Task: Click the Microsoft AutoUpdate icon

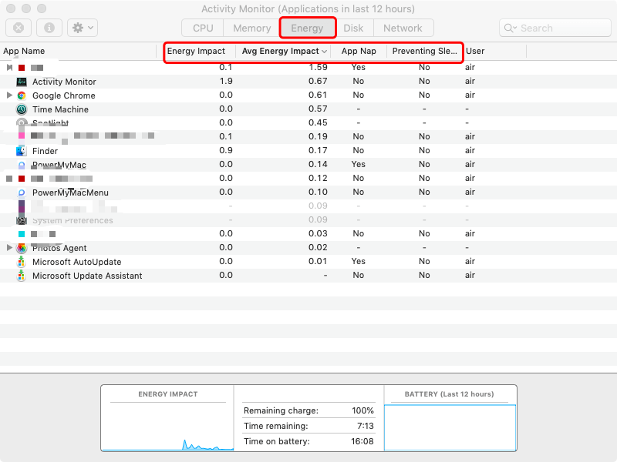Action: click(22, 262)
